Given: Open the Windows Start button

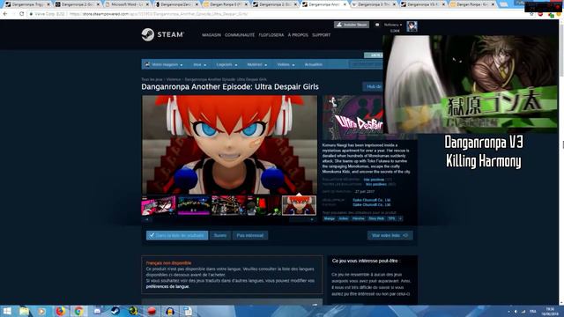Looking at the screenshot, I should pyautogui.click(x=6, y=311).
